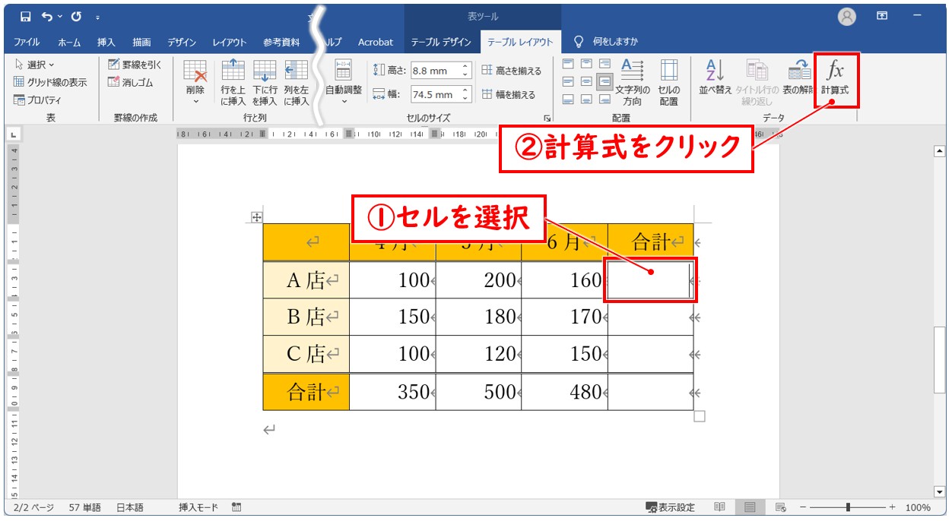Click the zoom slider in status bar
The height and width of the screenshot is (521, 952).
[848, 507]
